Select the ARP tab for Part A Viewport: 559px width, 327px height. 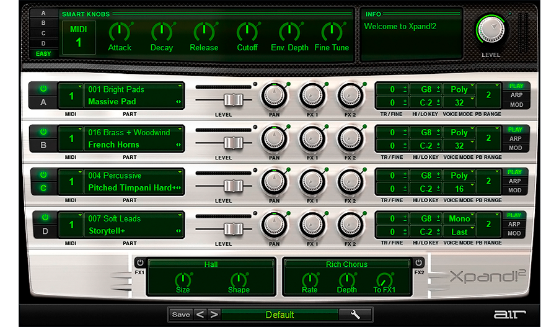click(x=515, y=96)
